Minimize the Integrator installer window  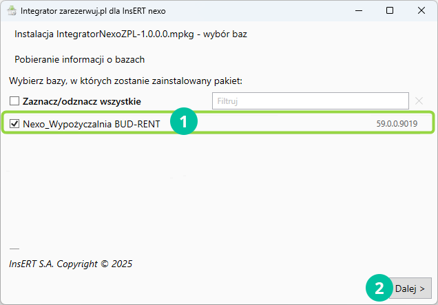point(358,12)
